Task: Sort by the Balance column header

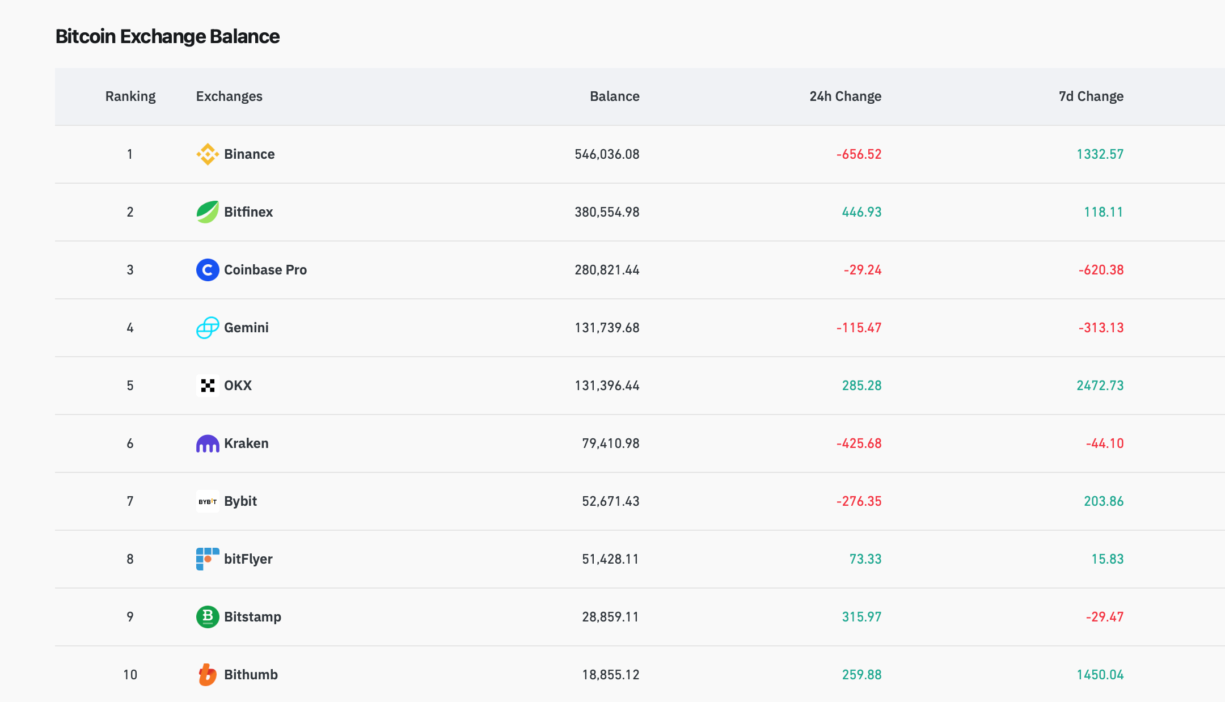Action: click(x=614, y=96)
